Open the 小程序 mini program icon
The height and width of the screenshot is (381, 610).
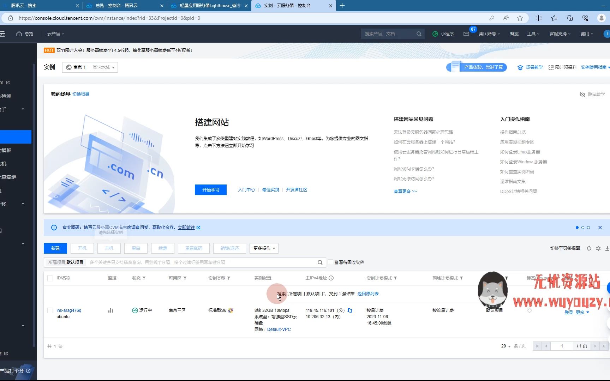click(x=435, y=34)
